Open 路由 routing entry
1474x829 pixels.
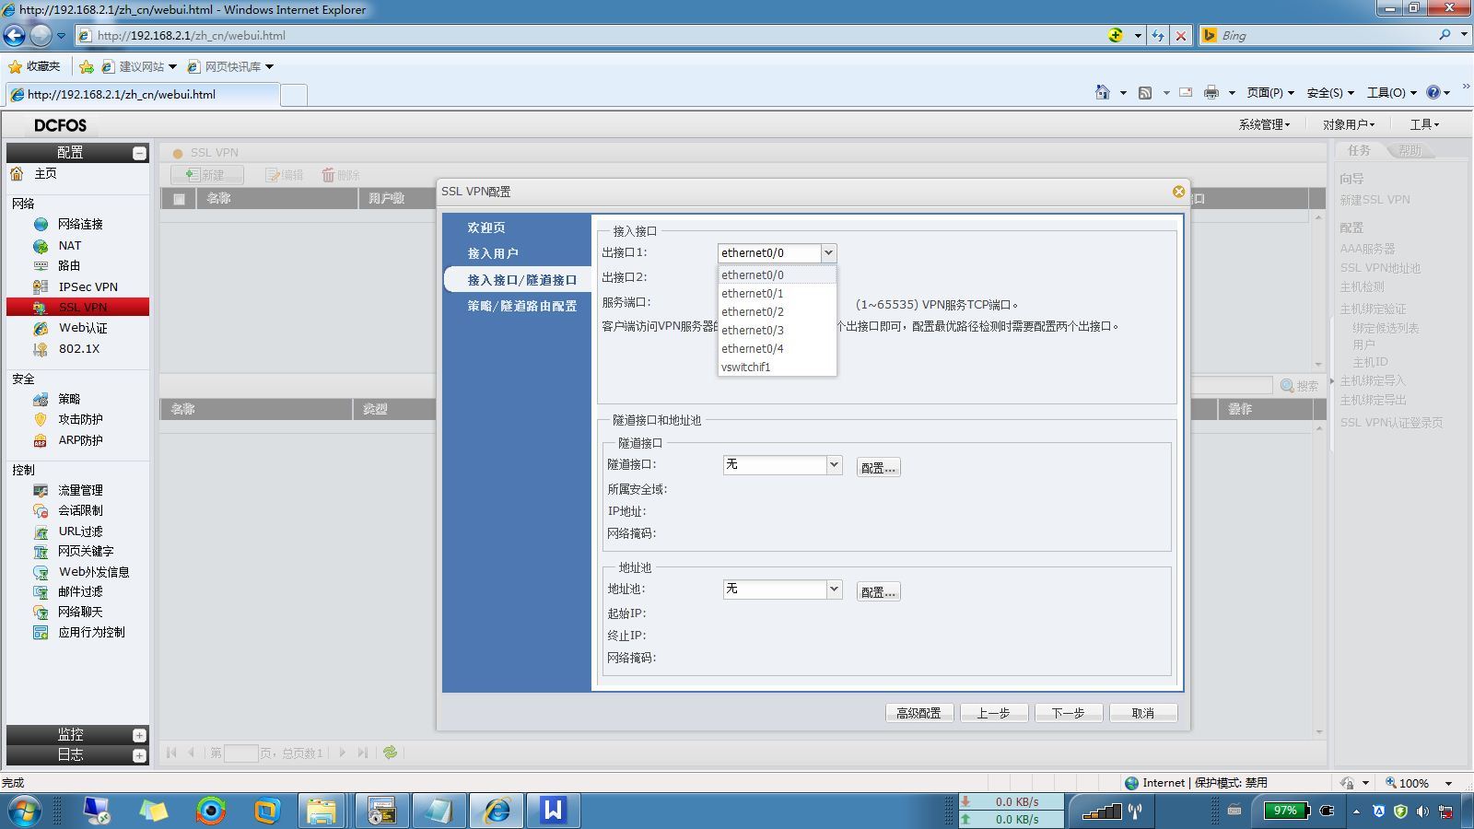[x=69, y=265]
